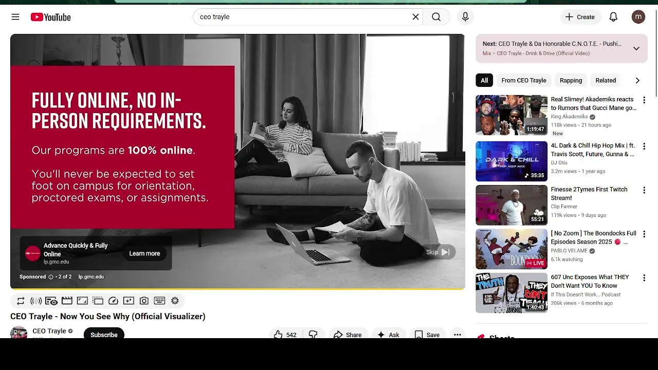Show more chips with right arrow
This screenshot has height=370, width=658.
pos(637,80)
